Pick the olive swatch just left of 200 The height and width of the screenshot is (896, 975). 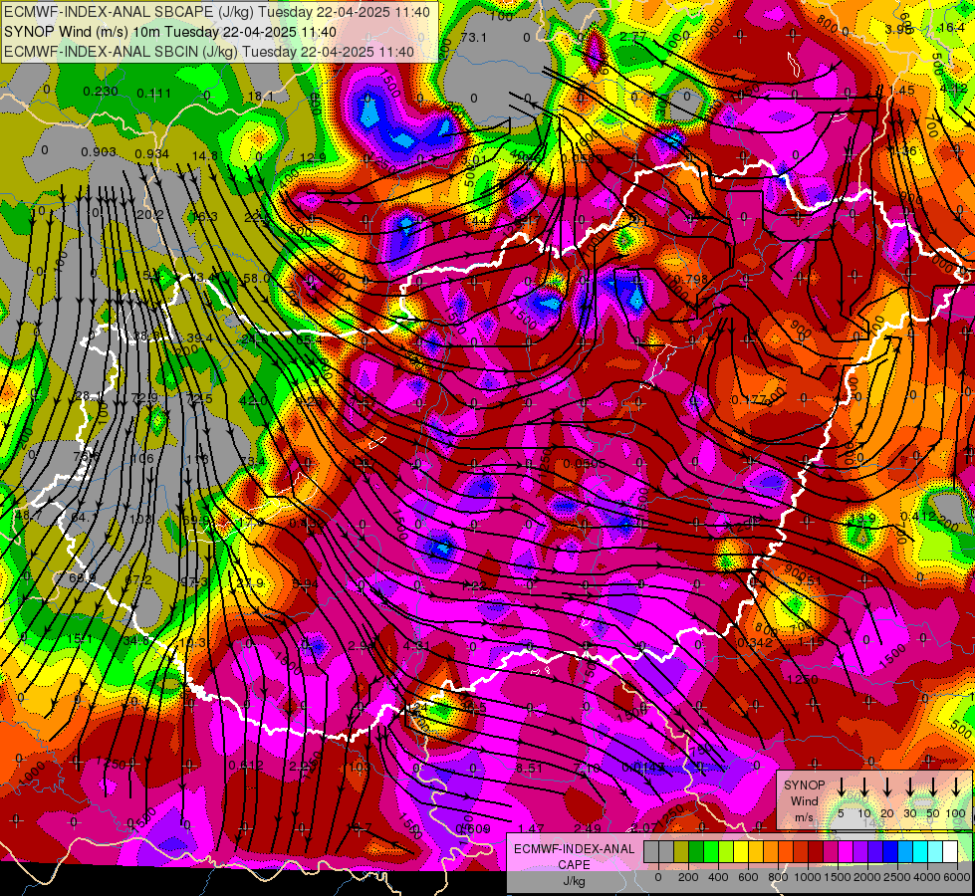(x=681, y=851)
